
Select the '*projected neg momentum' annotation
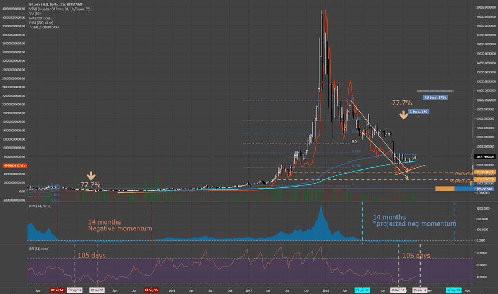tap(415, 224)
